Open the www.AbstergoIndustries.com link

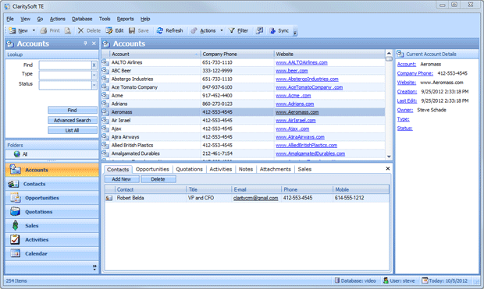point(307,79)
